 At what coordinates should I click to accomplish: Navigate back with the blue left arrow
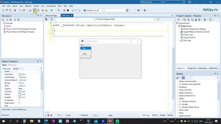click(138, 10)
